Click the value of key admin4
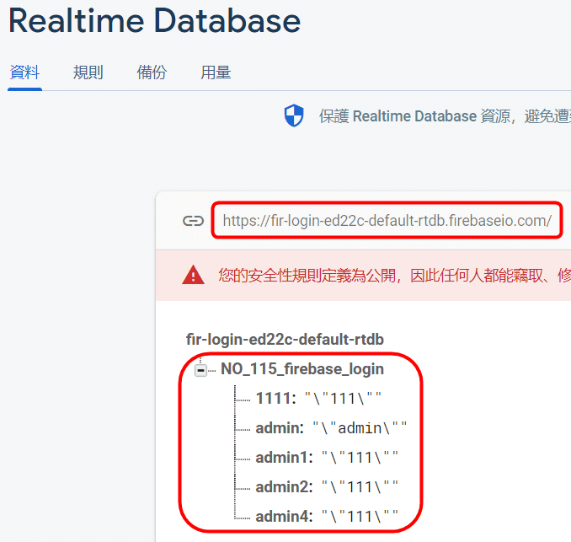 coord(360,517)
